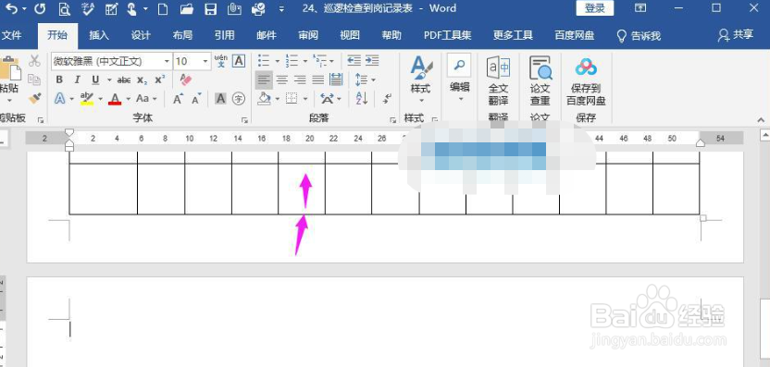Screen dimensions: 770x367
Task: Cut selection with the scissors icon
Action: (34, 61)
